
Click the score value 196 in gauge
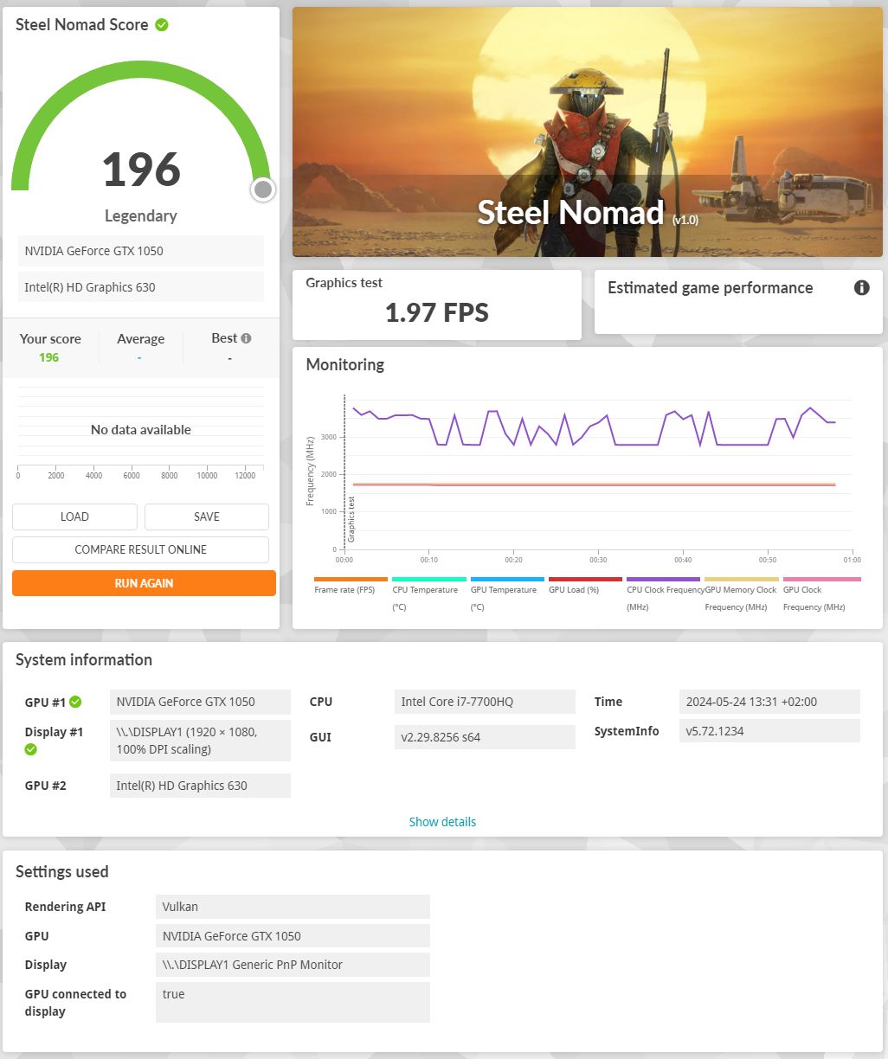click(x=141, y=170)
